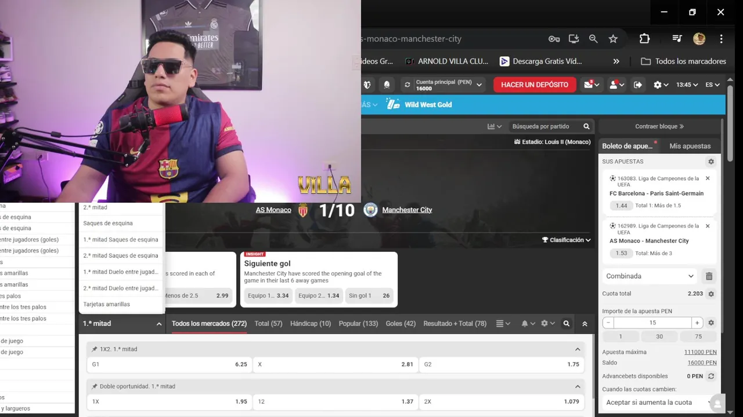
Task: Click the 111000 PEN maximum bet link
Action: click(x=700, y=352)
